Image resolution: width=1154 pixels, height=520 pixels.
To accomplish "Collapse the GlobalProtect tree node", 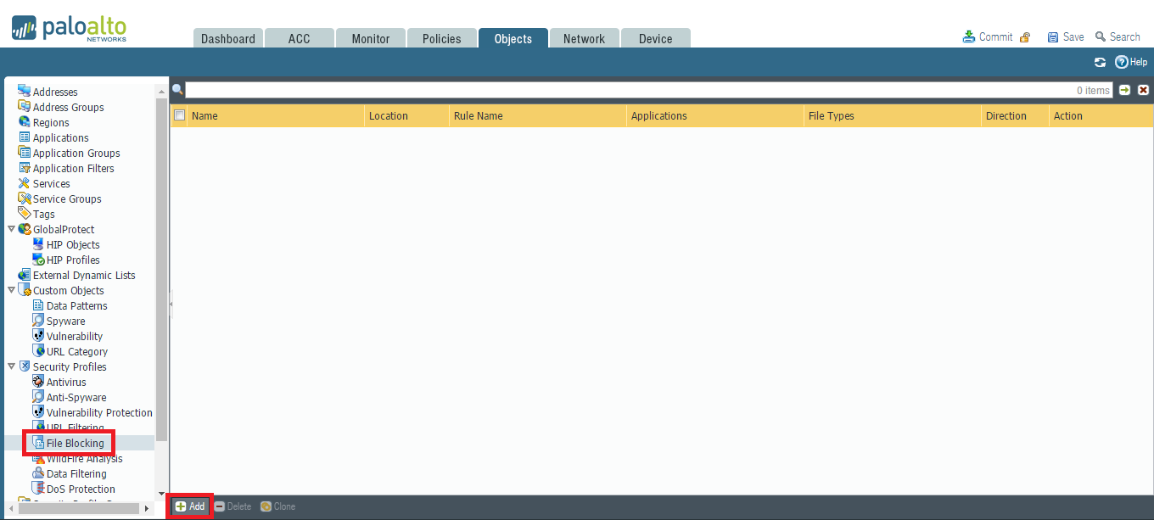I will point(11,229).
